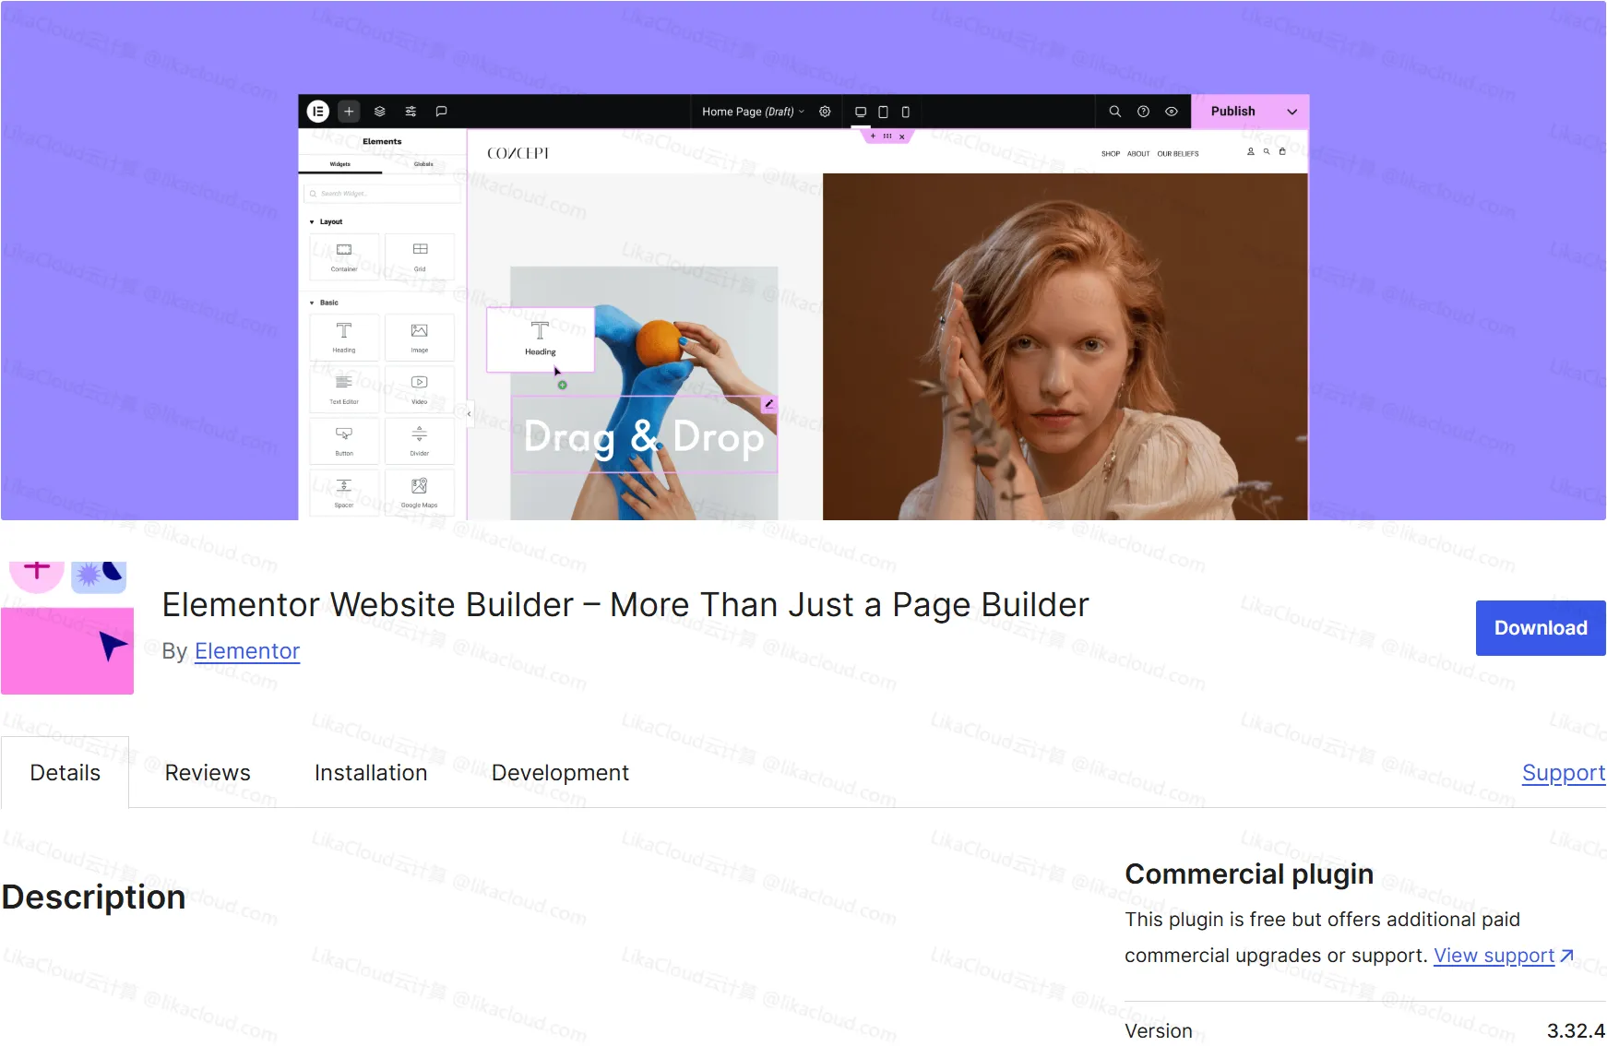Open the Structure layers panel icon

380,111
